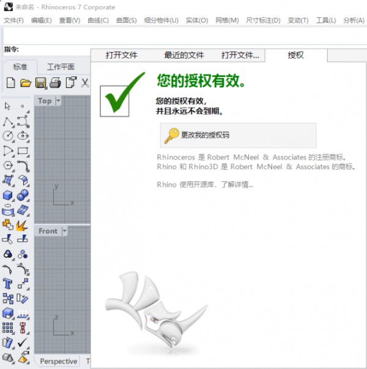The width and height of the screenshot is (367, 369).
Task: Click the Save floppy disk icon
Action: [x=40, y=83]
